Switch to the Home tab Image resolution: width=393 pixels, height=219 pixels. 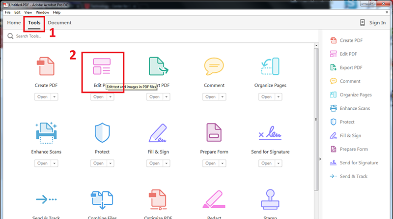point(14,23)
